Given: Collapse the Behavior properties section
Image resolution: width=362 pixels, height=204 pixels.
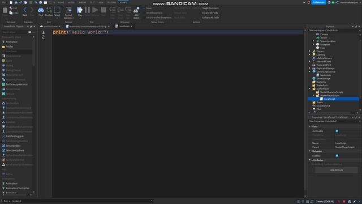Looking at the screenshot, I should click(310, 151).
